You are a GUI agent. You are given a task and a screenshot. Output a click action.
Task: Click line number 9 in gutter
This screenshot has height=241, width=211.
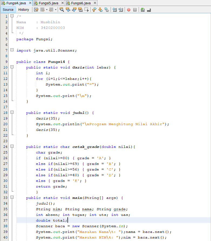pos(6,62)
